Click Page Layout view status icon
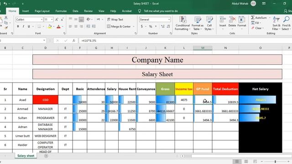Viewport: 292px width, 164px height. pyautogui.click(x=246, y=161)
